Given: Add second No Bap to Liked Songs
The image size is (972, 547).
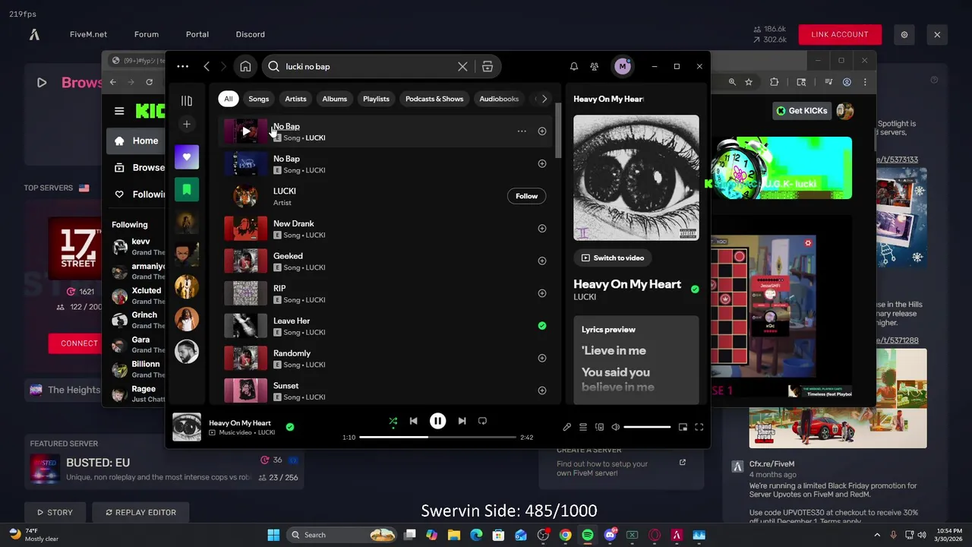Looking at the screenshot, I should pos(542,163).
